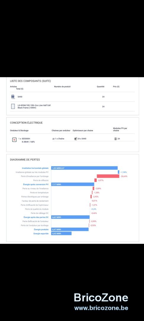This screenshot has width=144, height=321.
Task: Select the 'Énergie produite' 6,47 MWh bar
Action: [70, 229]
